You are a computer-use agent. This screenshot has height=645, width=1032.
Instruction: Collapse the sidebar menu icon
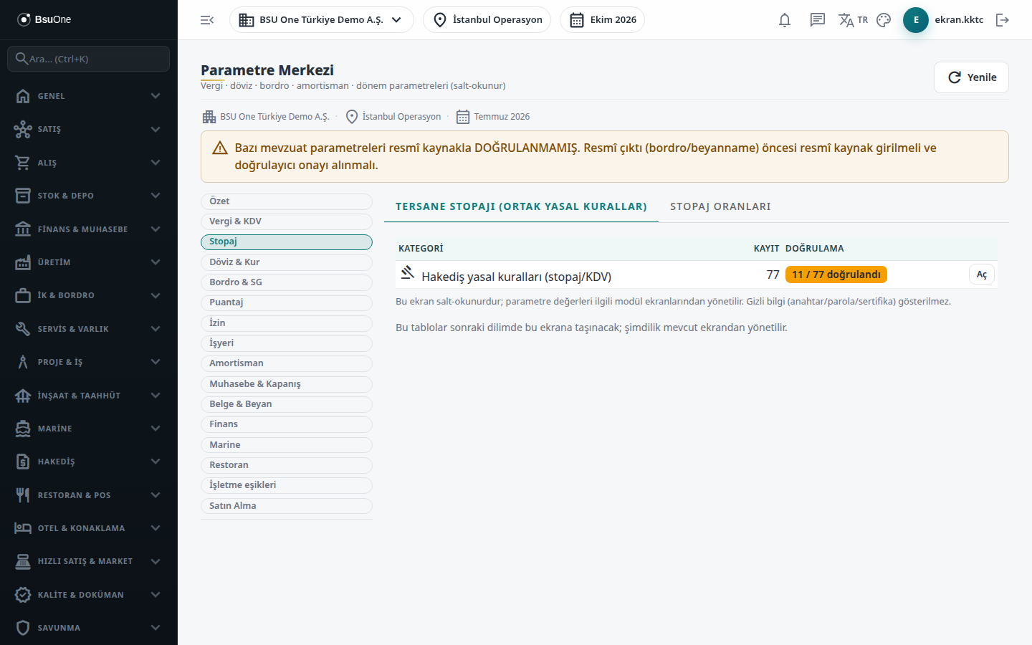click(207, 20)
